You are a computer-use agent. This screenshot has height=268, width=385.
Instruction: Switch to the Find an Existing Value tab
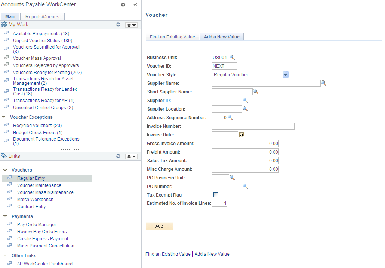tap(172, 37)
